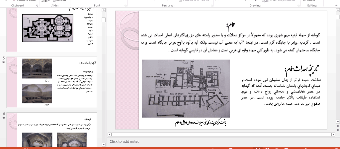Screen dimensions: 340x149
Task: Select the 'حمام:' title on the slide
Action: [x=230, y=25]
